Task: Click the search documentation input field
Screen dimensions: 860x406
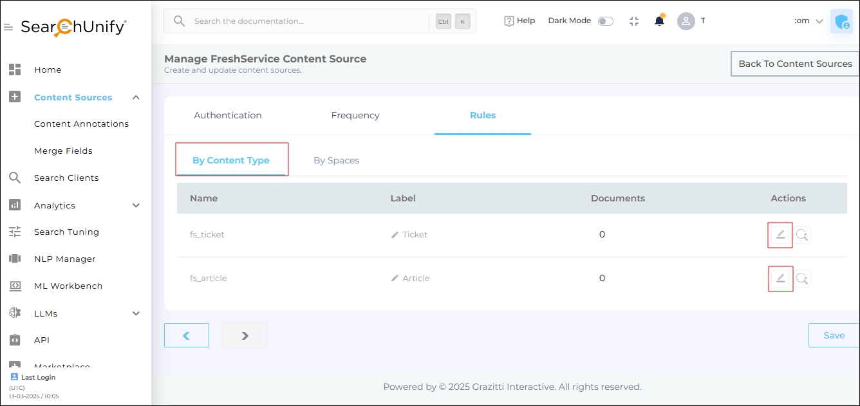Action: (x=309, y=21)
